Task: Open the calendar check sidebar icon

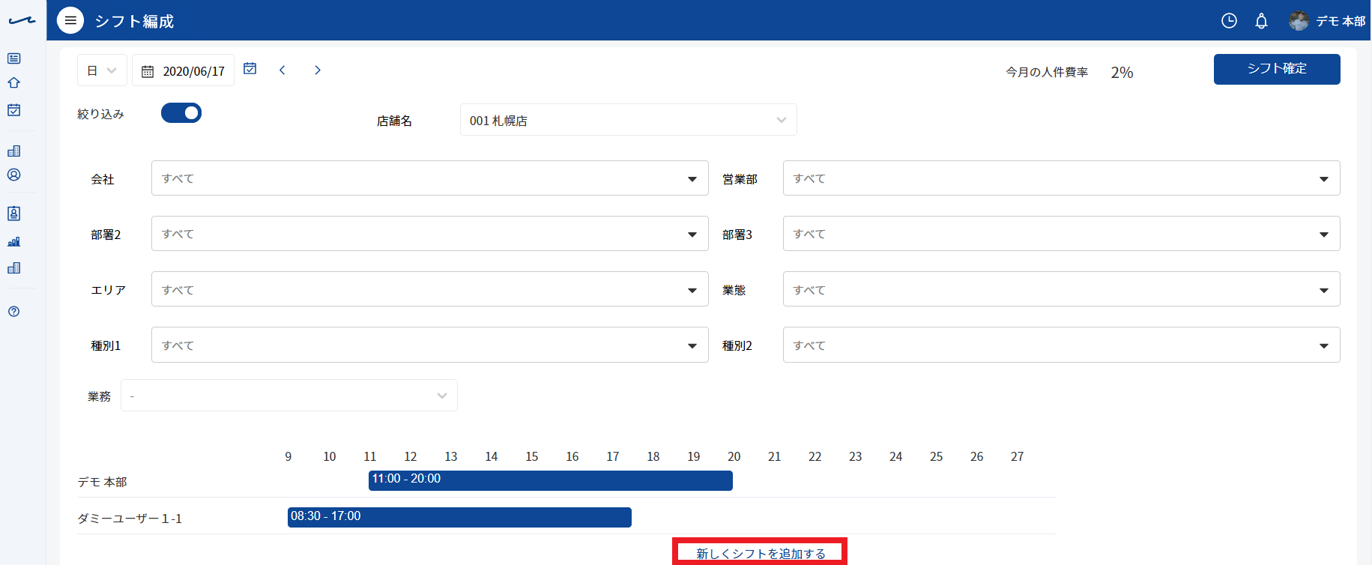Action: [x=13, y=109]
